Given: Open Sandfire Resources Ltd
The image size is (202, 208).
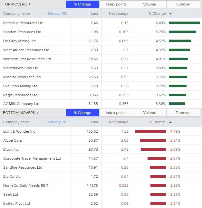Looking at the screenshot, I should [23, 167].
